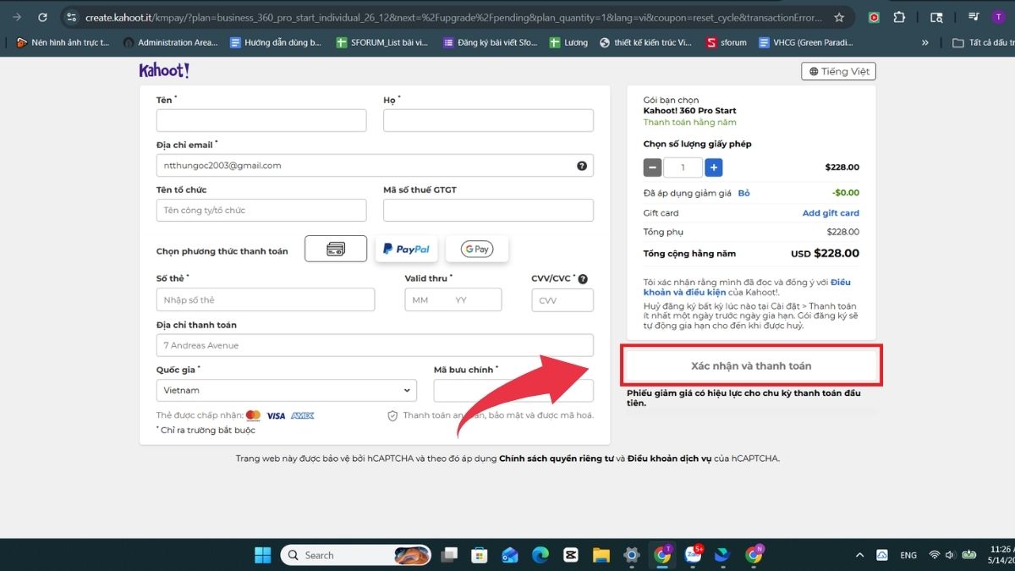Open File Explorer from taskbar
Screen dimensions: 1015x571
point(601,555)
